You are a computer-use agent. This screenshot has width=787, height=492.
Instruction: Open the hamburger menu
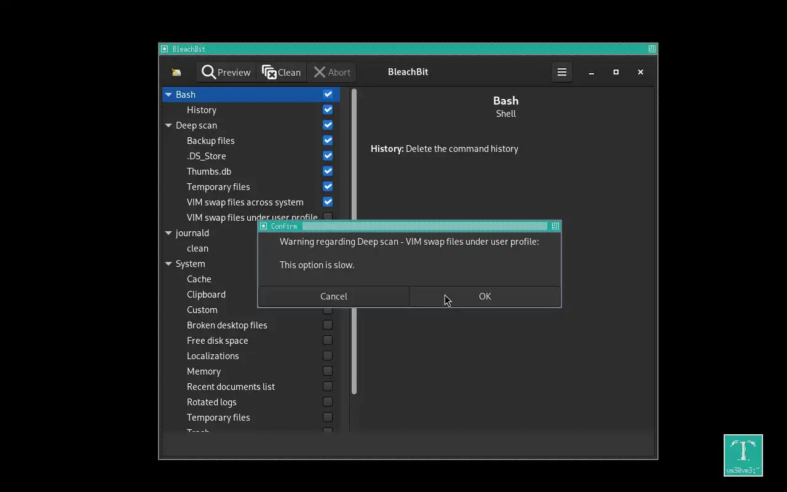pos(562,72)
